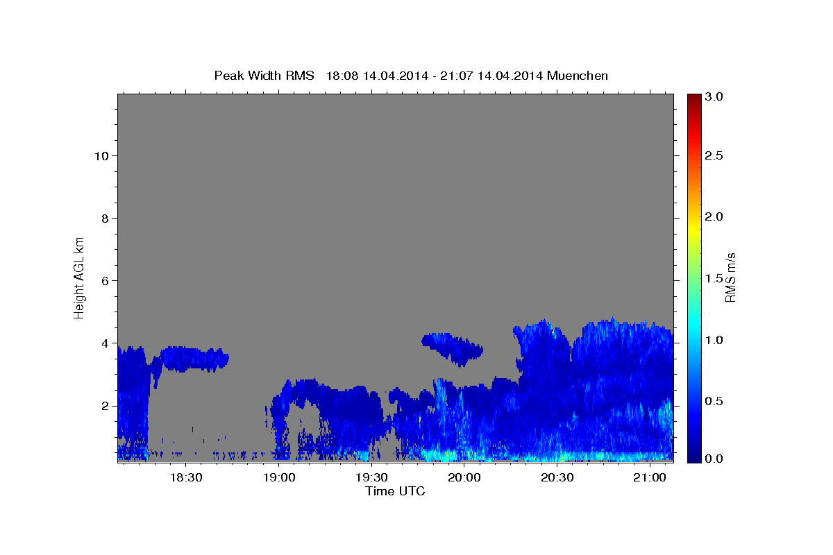Click the height tick label 6
Viewport: 833px width, 555px height.
tap(104, 280)
